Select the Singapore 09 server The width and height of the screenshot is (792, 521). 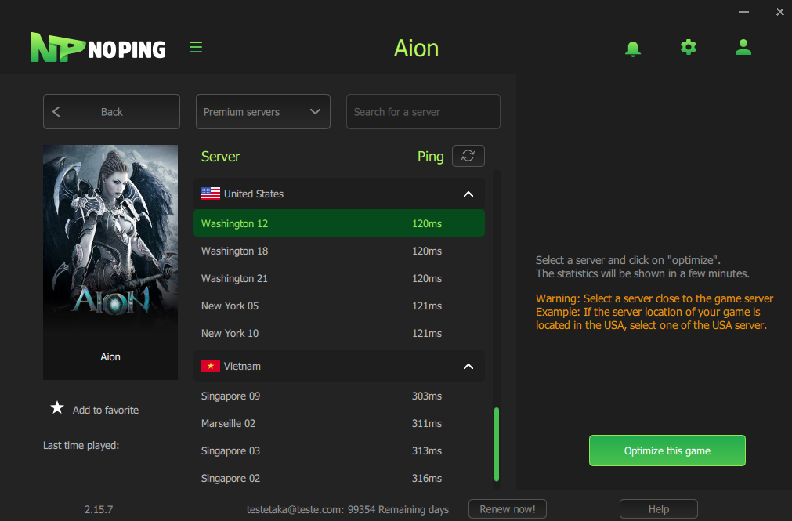pos(339,396)
